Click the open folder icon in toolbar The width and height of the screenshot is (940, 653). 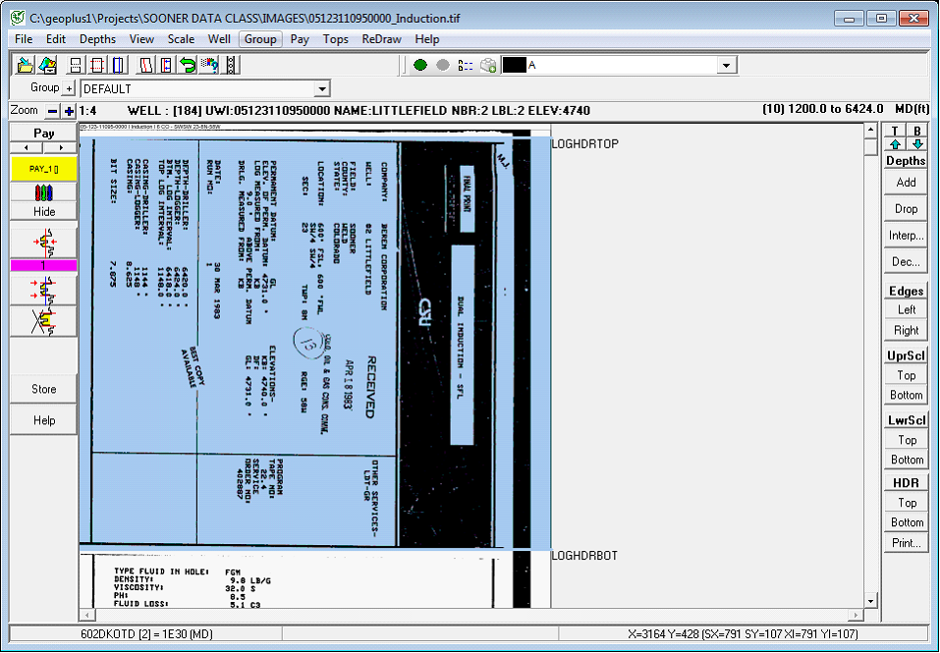point(26,65)
